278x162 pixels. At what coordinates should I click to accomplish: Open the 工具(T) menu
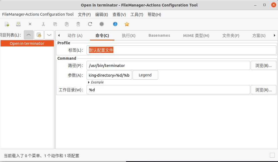pos(137,15)
